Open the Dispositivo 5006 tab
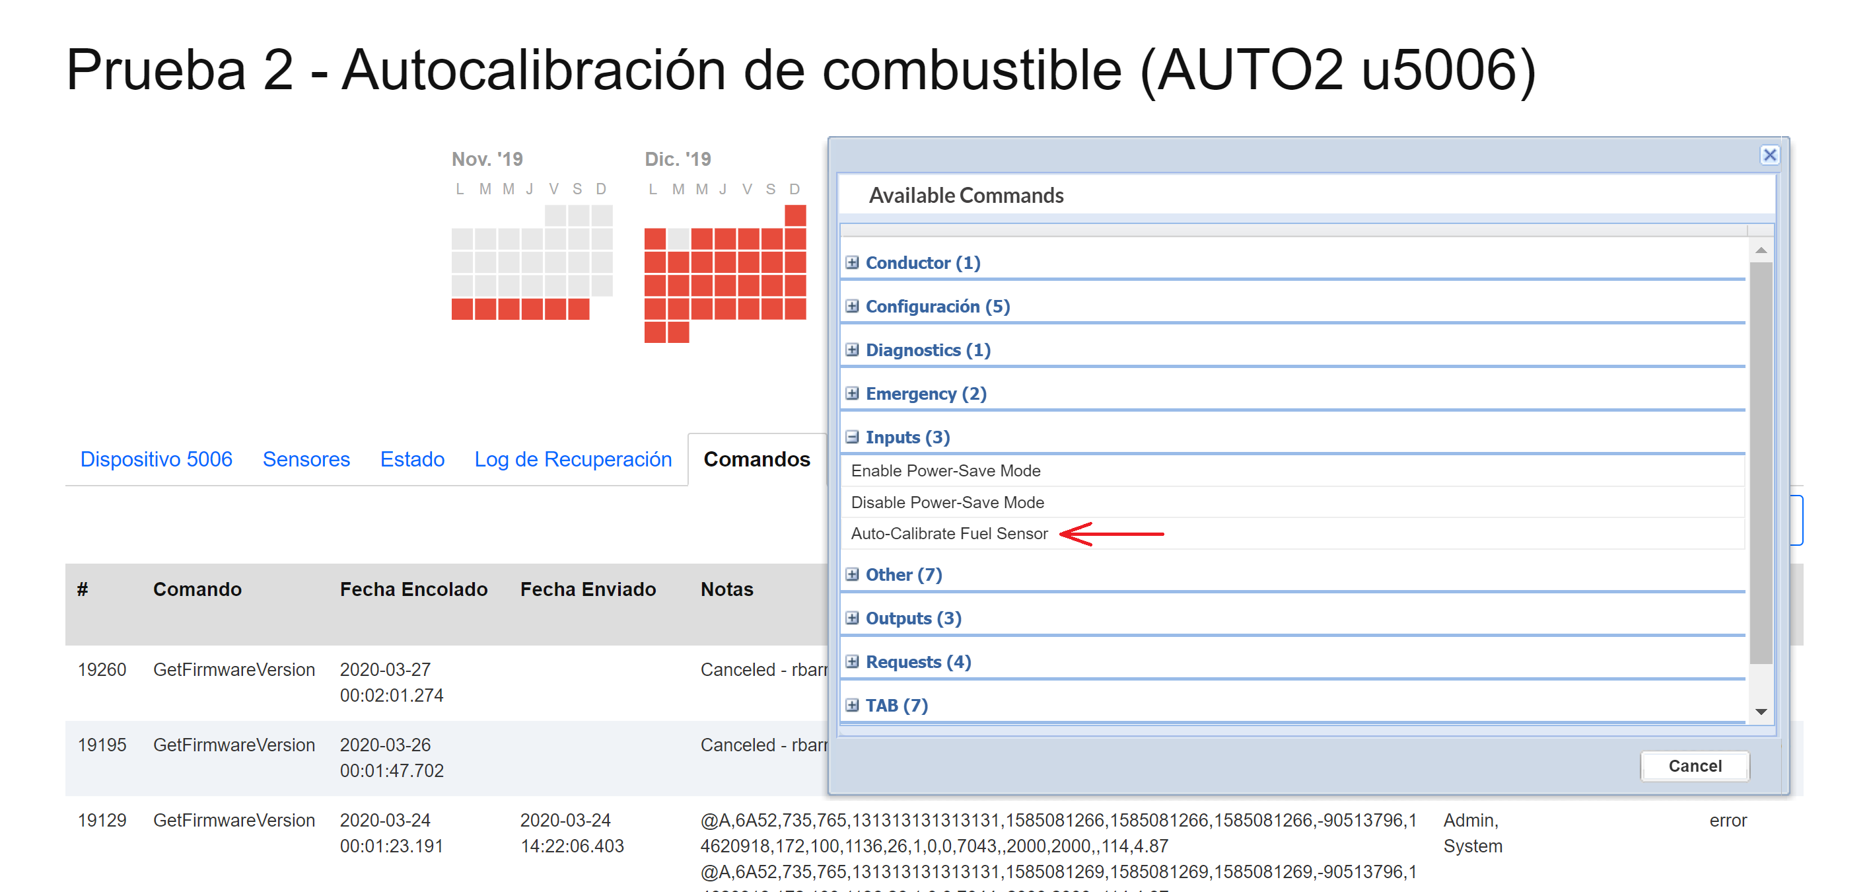Screen dimensions: 1869x892 [156, 459]
